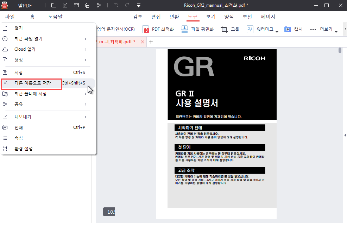Image resolution: width=347 pixels, height=232 pixels.
Task: Add a new tab with plus button
Action: click(151, 42)
